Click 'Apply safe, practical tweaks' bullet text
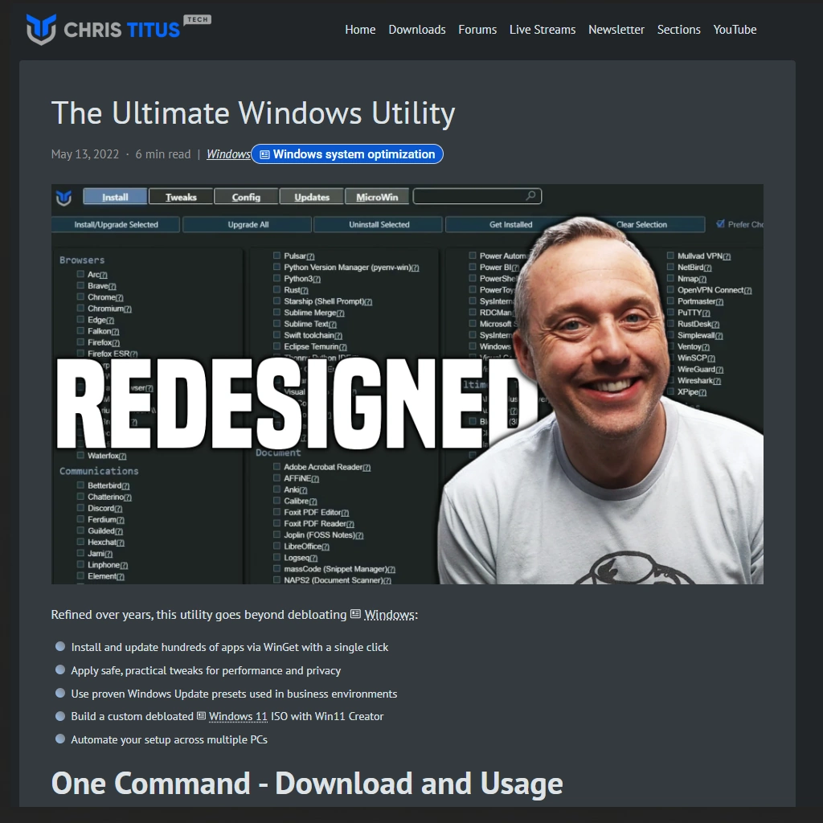The width and height of the screenshot is (823, 823). [206, 670]
